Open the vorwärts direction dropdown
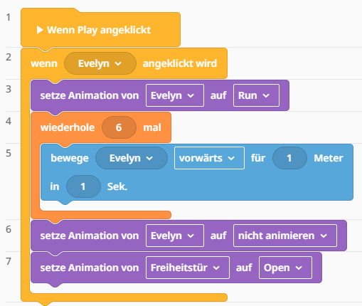362x306 pixels. (x=209, y=158)
